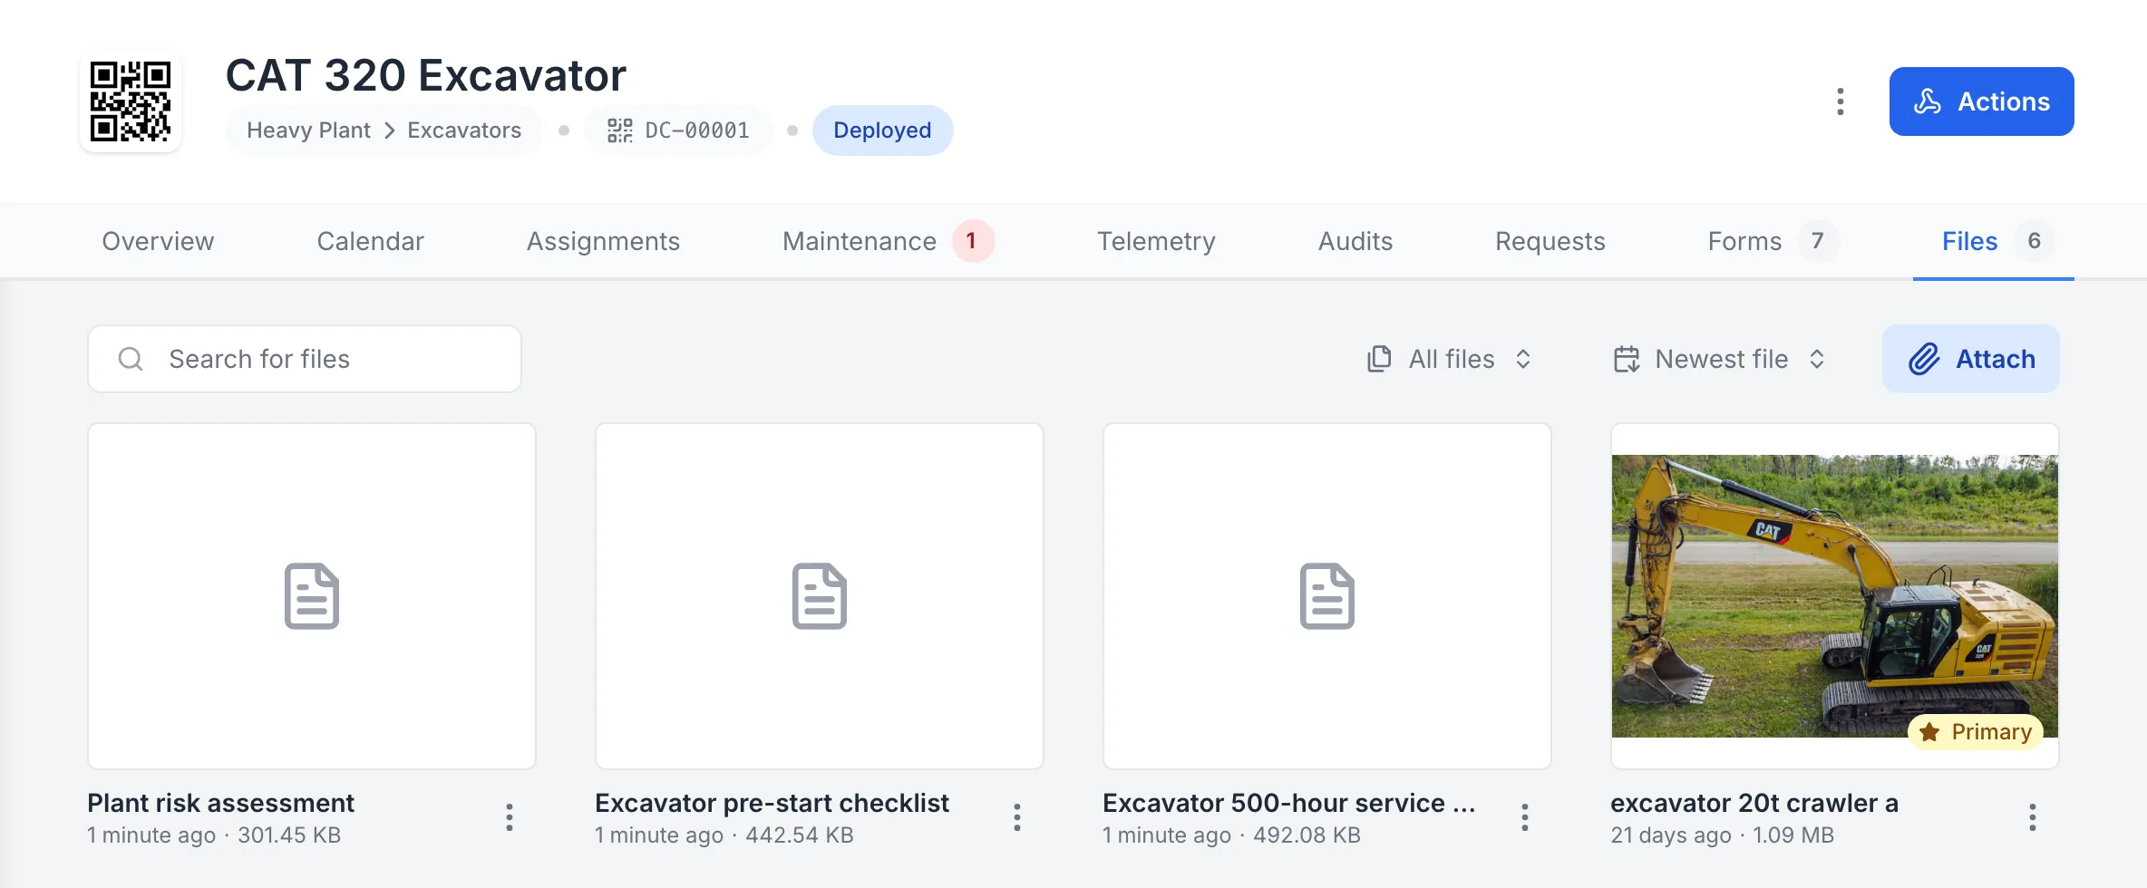Open options for Excavator pre-start checklist file
The height and width of the screenshot is (888, 2147).
pyautogui.click(x=1017, y=817)
